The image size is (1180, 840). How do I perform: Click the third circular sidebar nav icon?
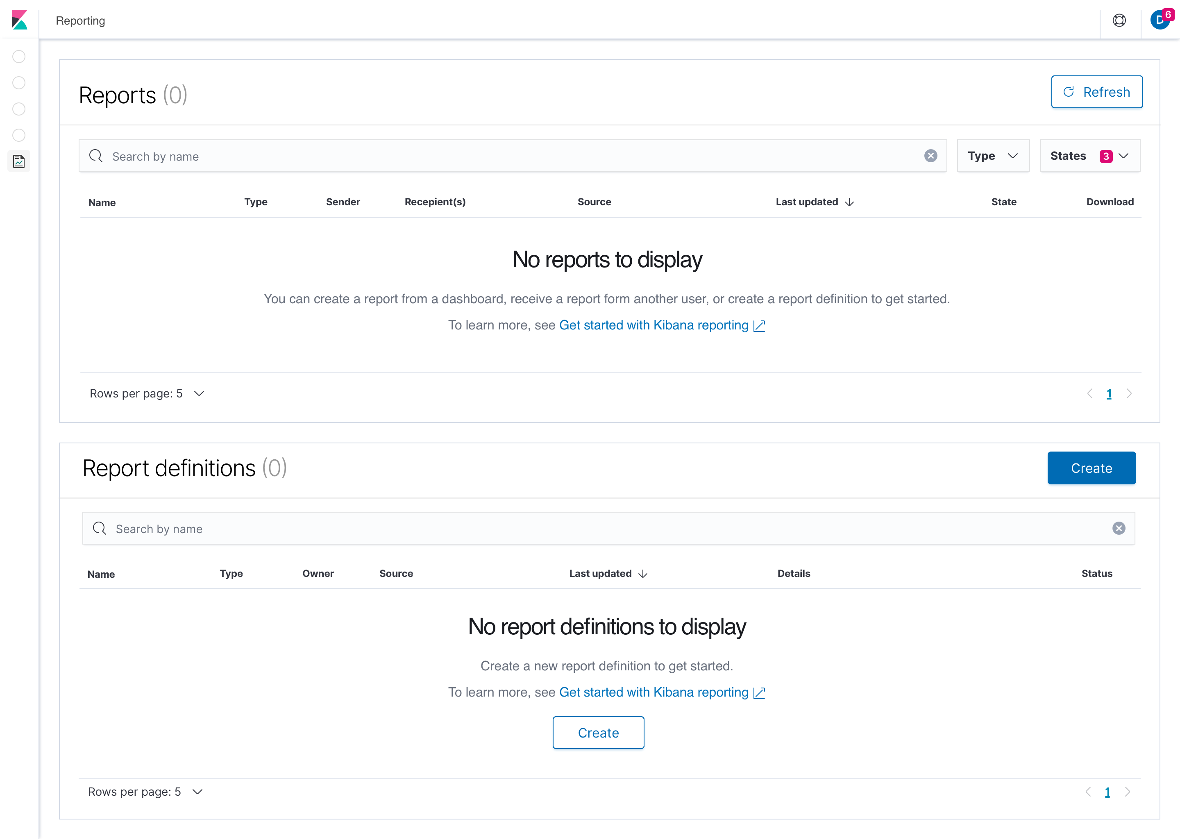18,109
